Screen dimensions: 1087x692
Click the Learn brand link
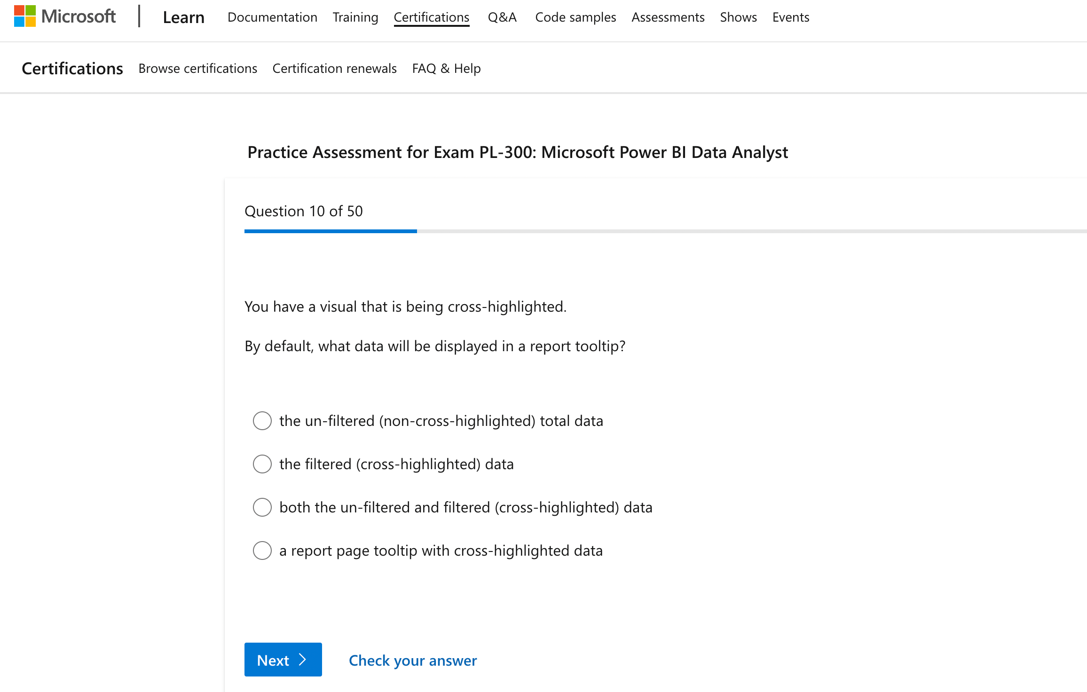[x=184, y=17]
